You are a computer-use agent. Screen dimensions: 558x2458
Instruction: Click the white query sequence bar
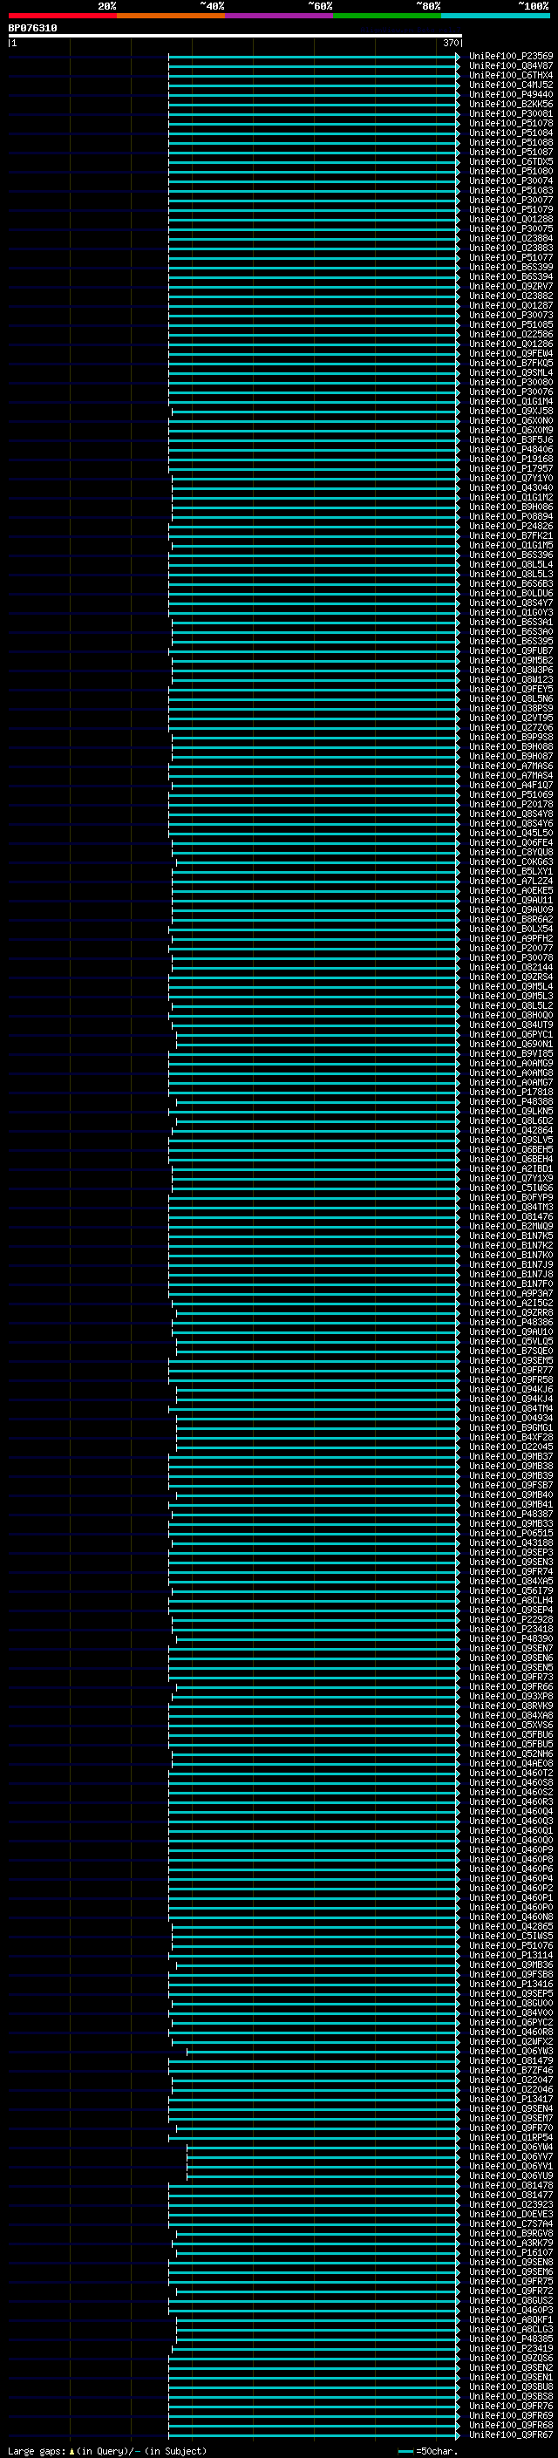(x=235, y=37)
